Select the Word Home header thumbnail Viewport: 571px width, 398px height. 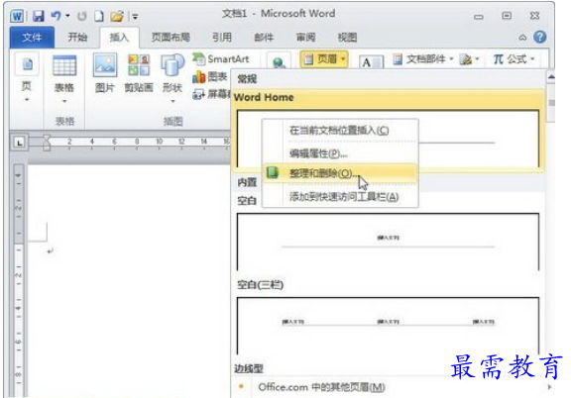[x=388, y=139]
